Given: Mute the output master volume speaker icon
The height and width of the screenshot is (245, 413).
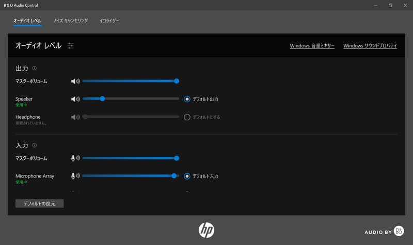Looking at the screenshot, I should coord(75,81).
